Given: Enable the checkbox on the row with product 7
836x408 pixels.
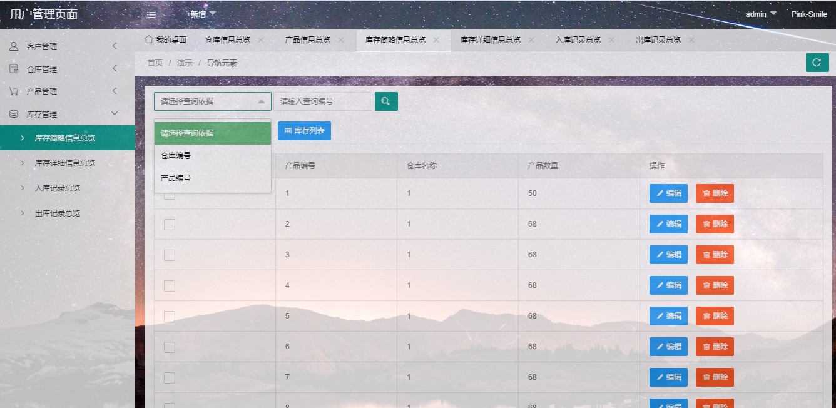Looking at the screenshot, I should [169, 377].
